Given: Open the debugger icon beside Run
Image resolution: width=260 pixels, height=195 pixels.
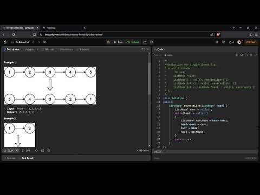Looking at the screenshot, I should pyautogui.click(x=108, y=42).
